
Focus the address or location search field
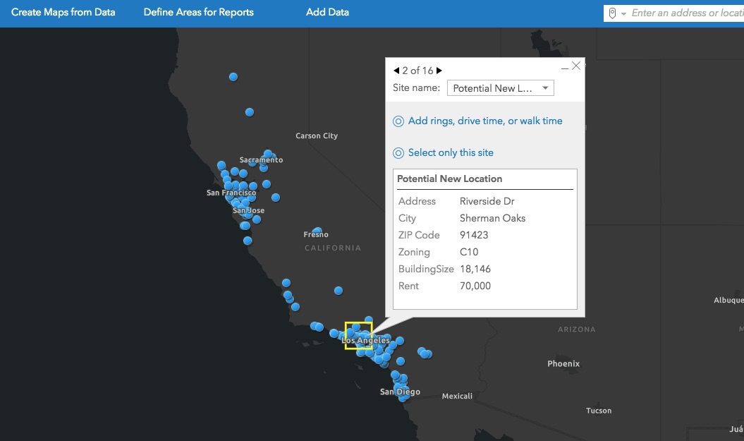[x=685, y=13]
